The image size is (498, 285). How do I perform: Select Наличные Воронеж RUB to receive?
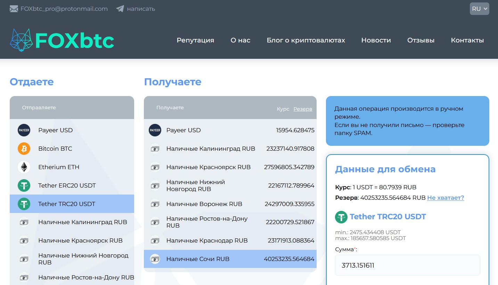[230, 204]
